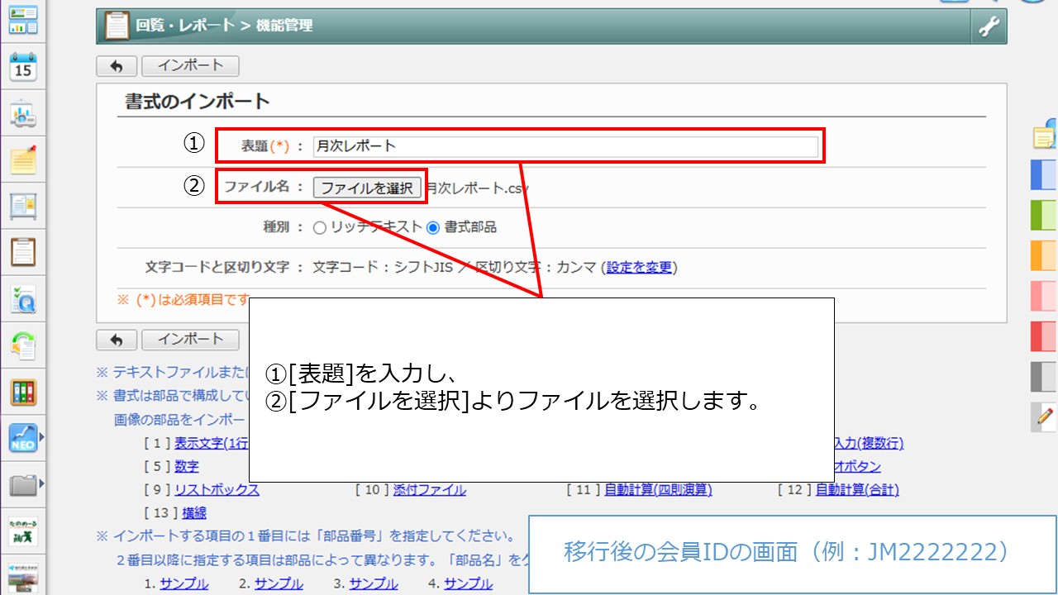Open the sticky note icon in left sidebar

click(x=23, y=159)
